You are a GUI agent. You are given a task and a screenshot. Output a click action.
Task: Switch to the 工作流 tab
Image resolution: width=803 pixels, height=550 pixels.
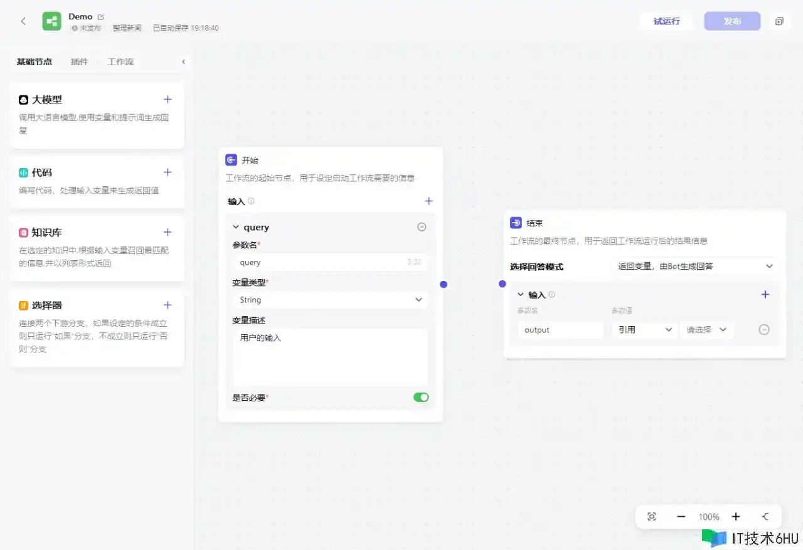[x=120, y=62]
